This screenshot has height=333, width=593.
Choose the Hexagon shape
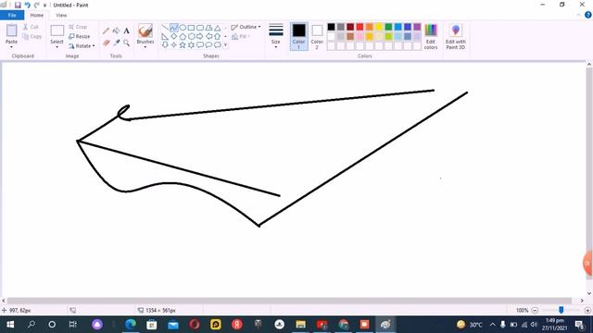pyautogui.click(x=191, y=36)
